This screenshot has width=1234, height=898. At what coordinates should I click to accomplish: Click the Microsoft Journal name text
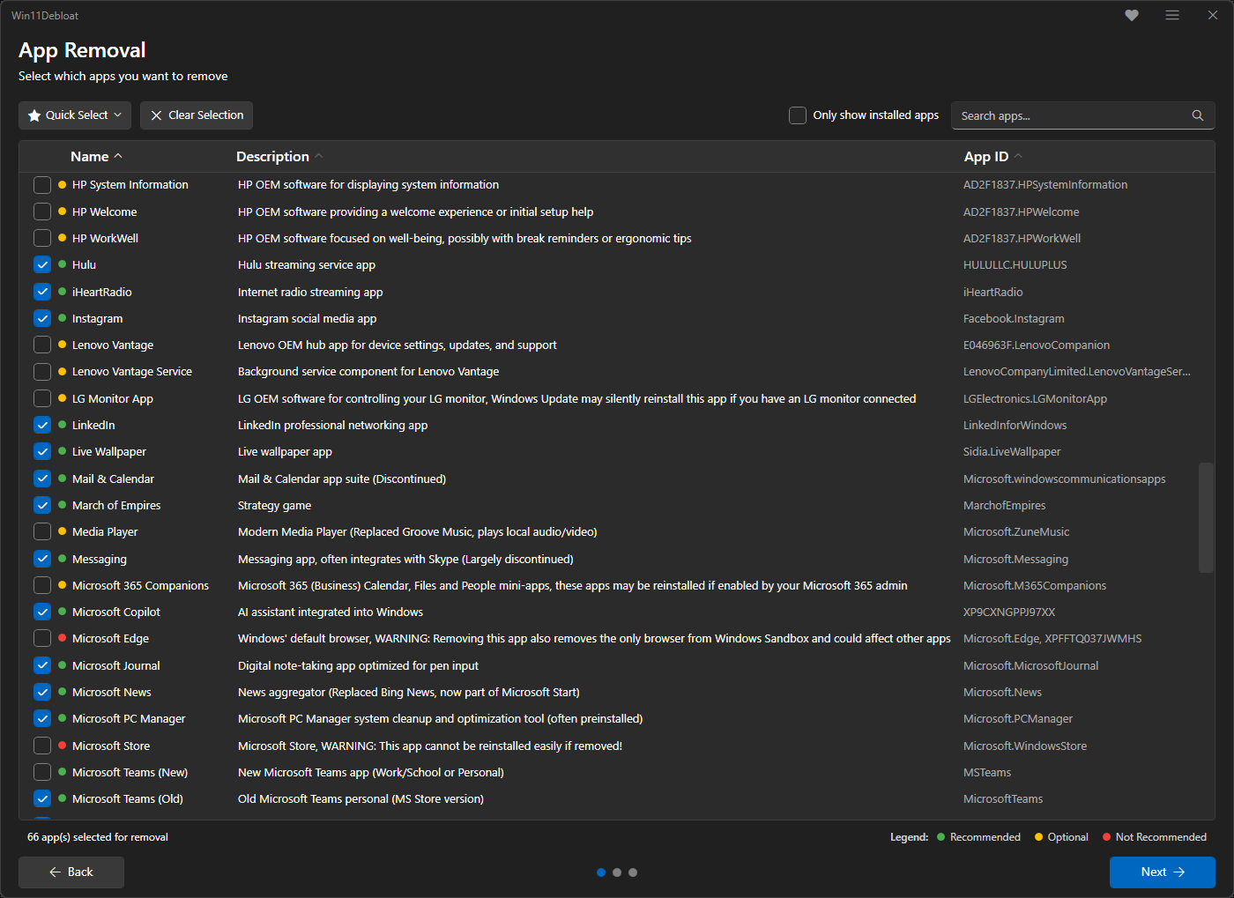pos(116,665)
